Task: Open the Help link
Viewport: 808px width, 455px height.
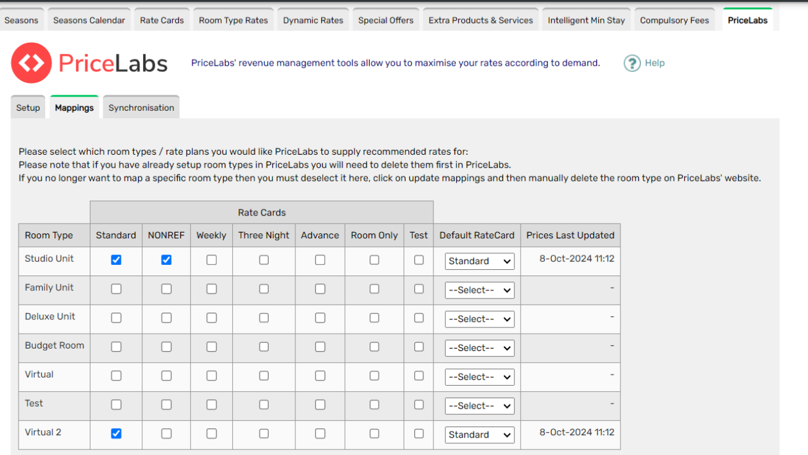Action: pos(654,63)
